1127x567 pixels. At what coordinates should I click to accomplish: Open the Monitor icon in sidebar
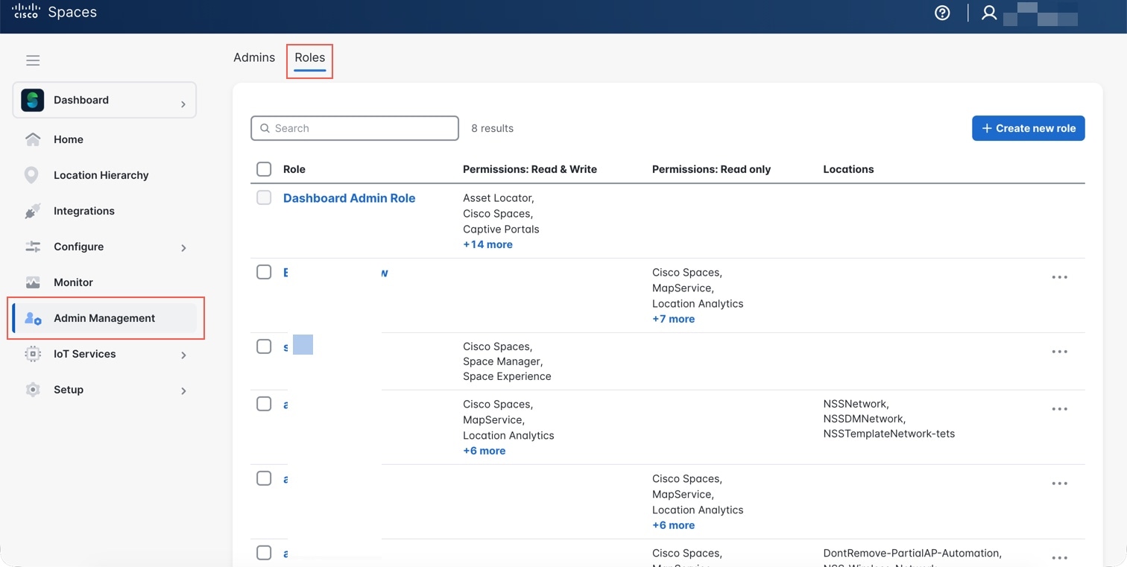33,282
